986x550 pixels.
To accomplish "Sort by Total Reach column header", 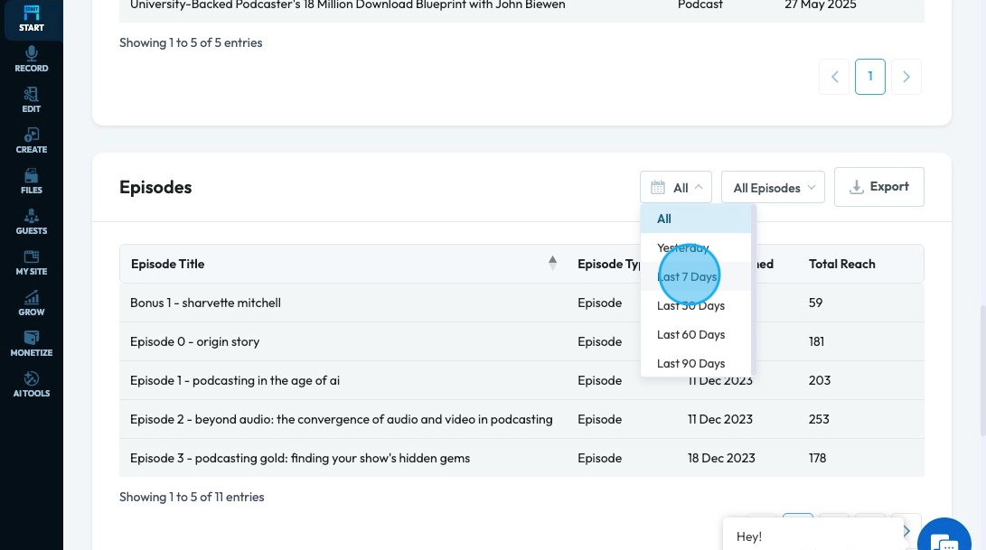I will 841,265.
